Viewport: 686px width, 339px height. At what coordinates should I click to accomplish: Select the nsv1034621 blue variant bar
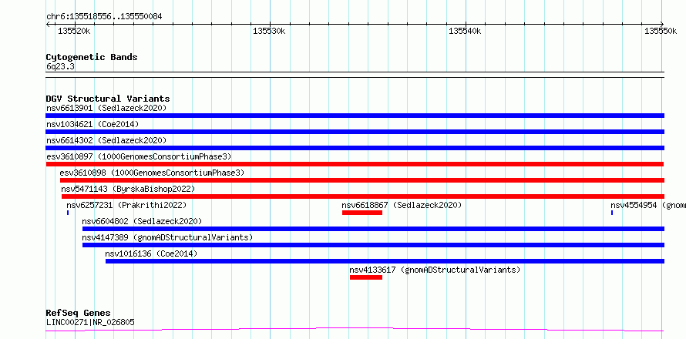click(355, 132)
